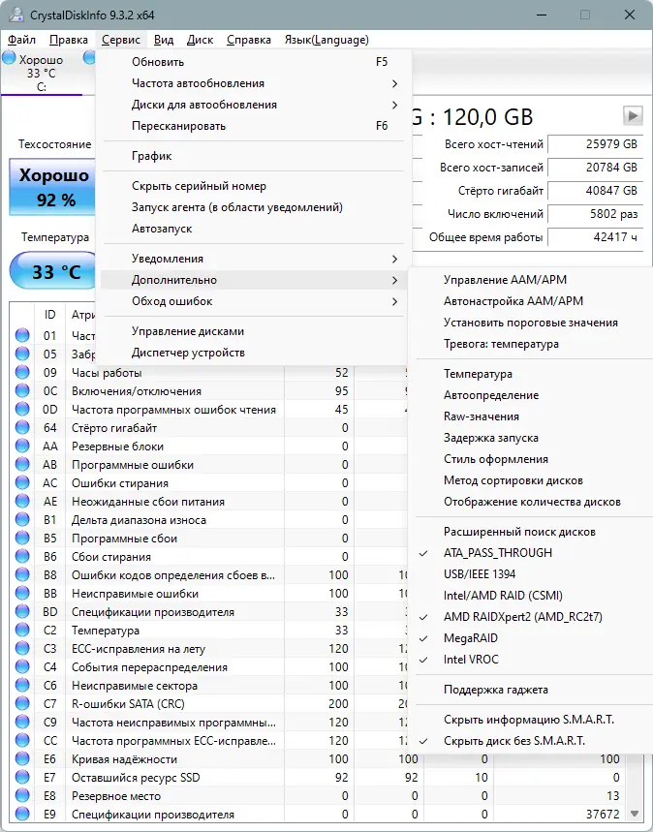Uncheck the ATA_PASS_THROUGH option
This screenshot has width=653, height=832.
pos(497,553)
